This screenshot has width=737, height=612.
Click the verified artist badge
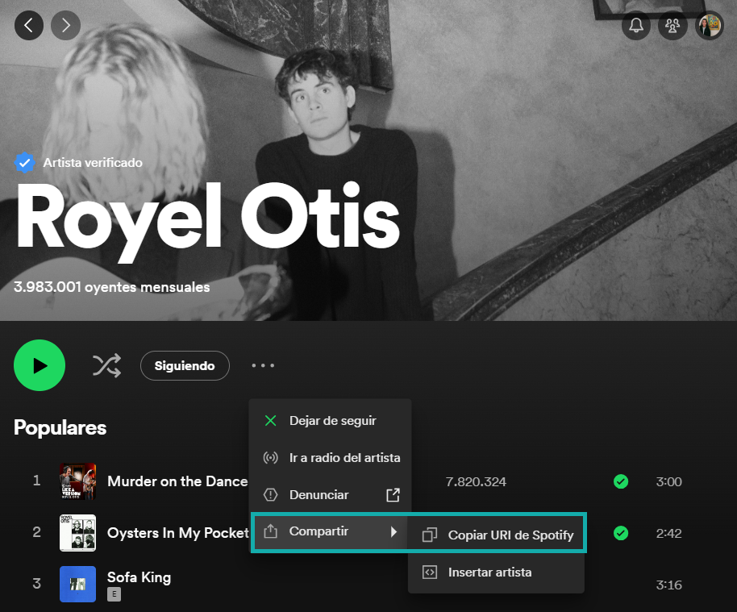(x=25, y=162)
